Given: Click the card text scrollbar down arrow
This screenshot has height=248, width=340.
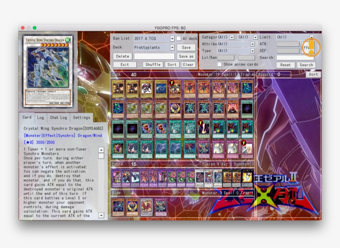Looking at the screenshot, I should click(x=101, y=215).
